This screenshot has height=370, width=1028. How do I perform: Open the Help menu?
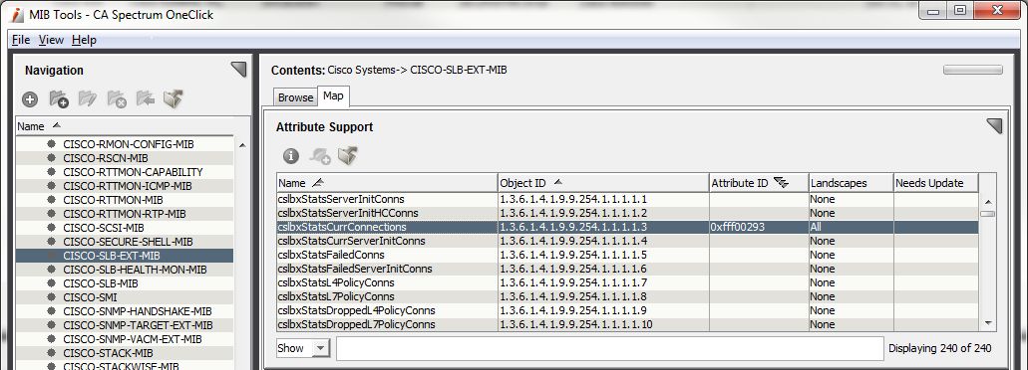pos(84,40)
